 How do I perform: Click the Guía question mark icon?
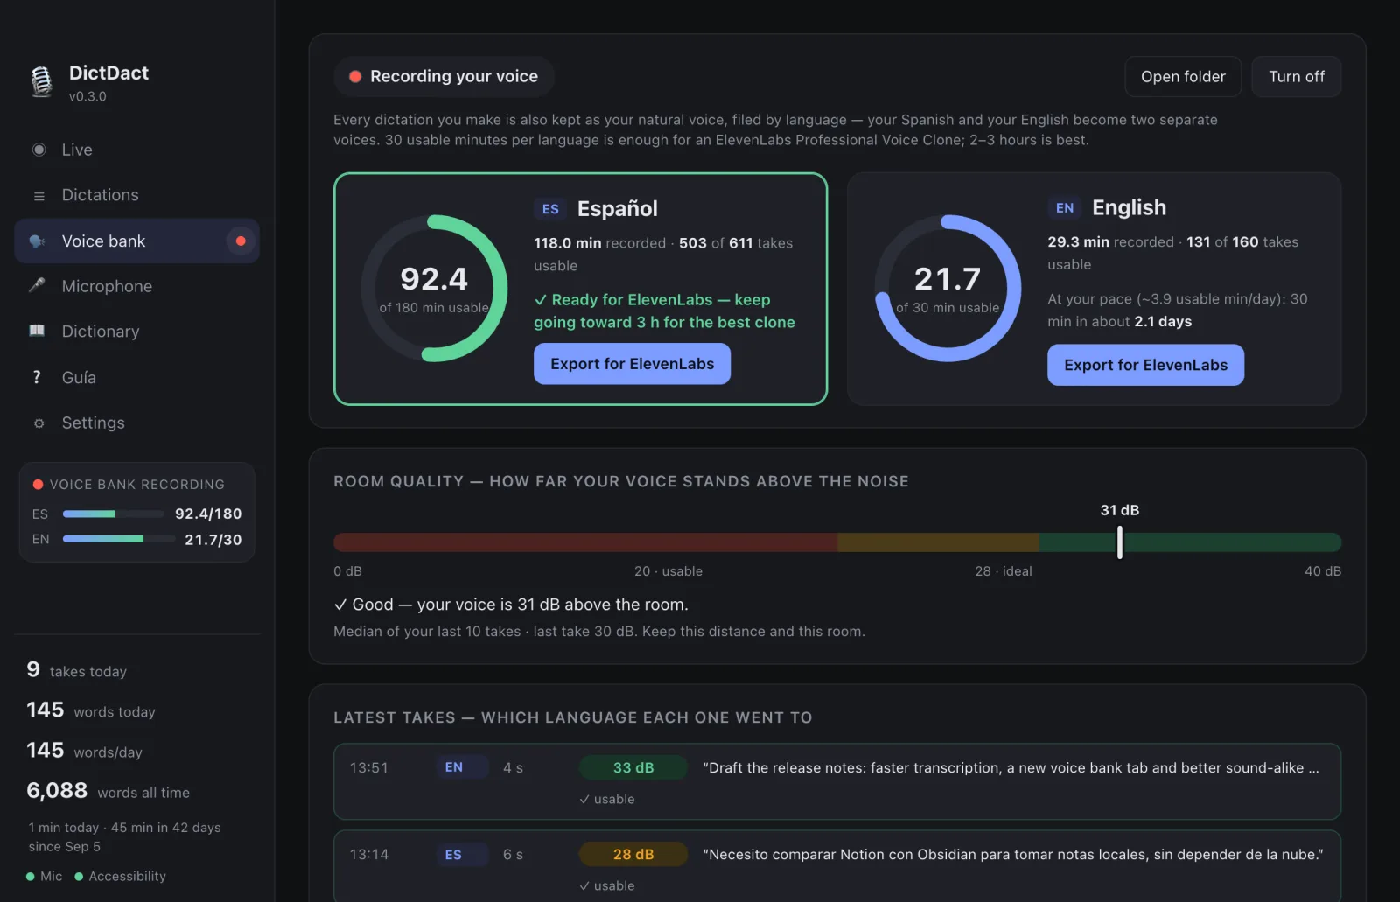click(37, 377)
